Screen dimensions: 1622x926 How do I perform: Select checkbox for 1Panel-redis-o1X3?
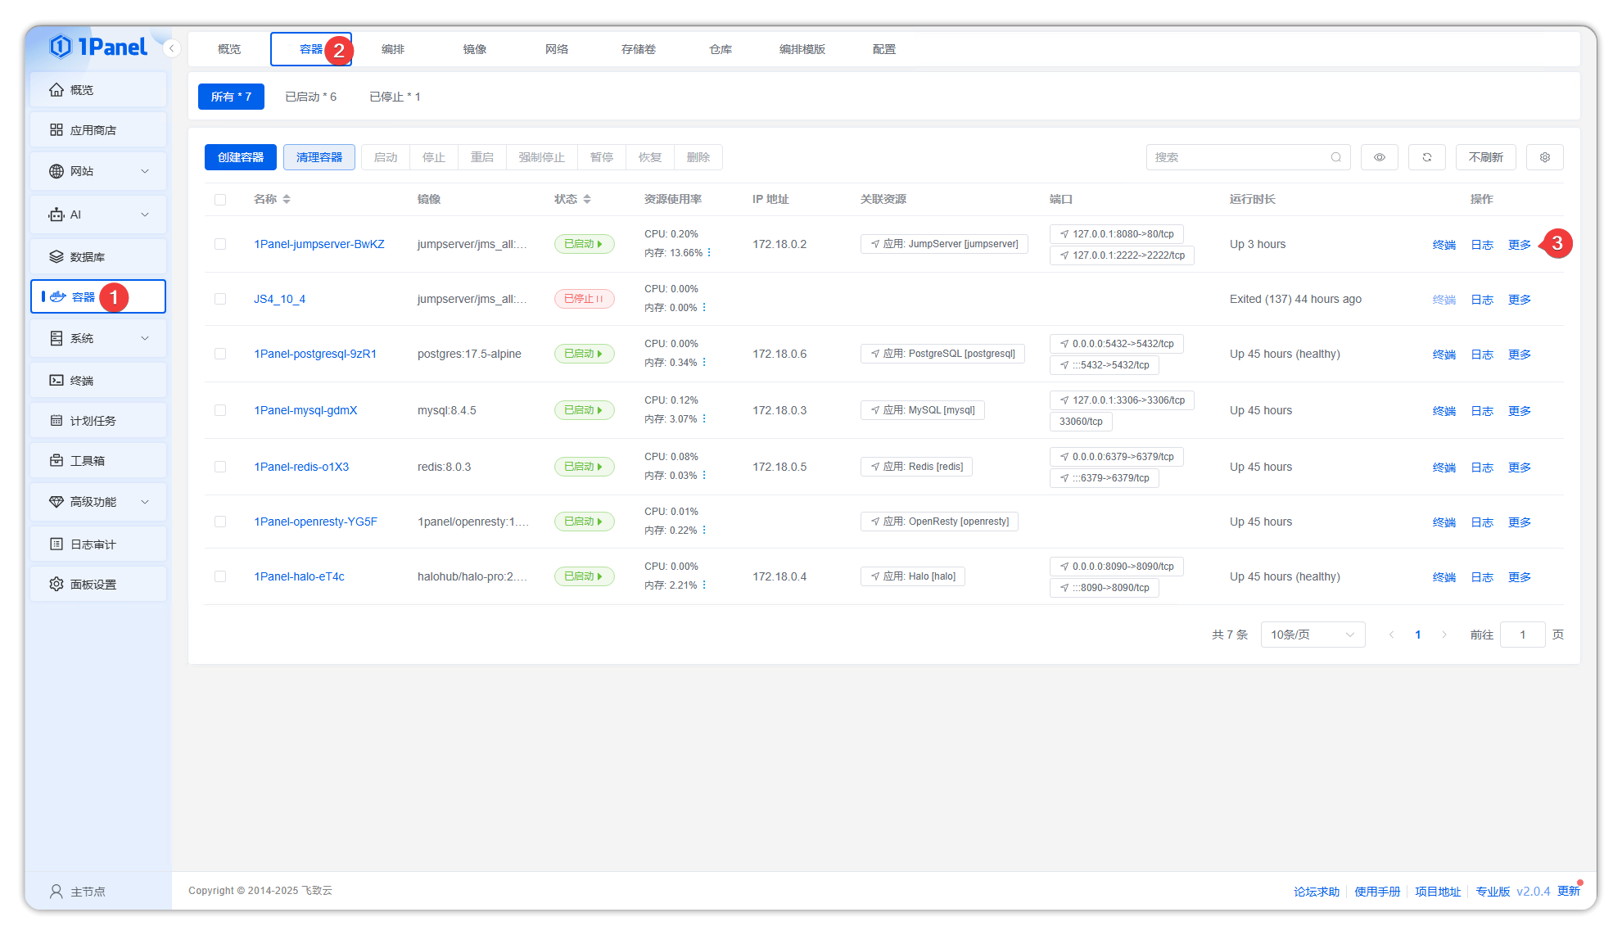(220, 467)
